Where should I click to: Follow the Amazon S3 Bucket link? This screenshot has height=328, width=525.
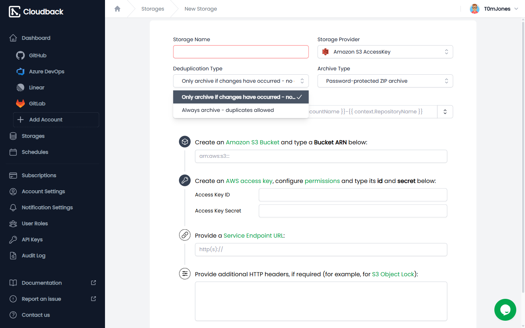pyautogui.click(x=253, y=142)
